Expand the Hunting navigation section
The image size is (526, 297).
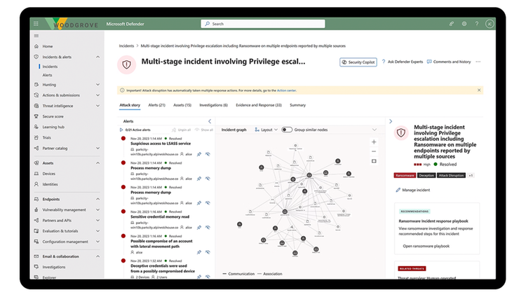(x=97, y=85)
